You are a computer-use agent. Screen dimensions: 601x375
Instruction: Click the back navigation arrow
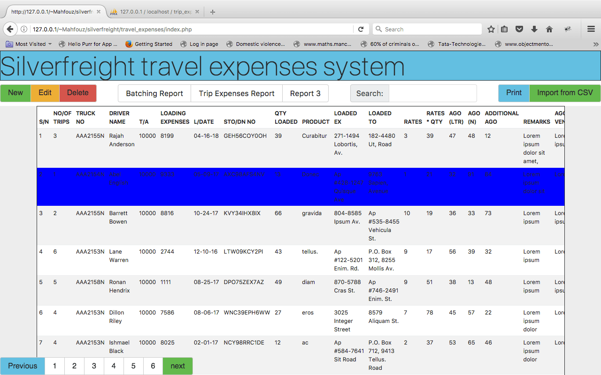[x=10, y=29]
